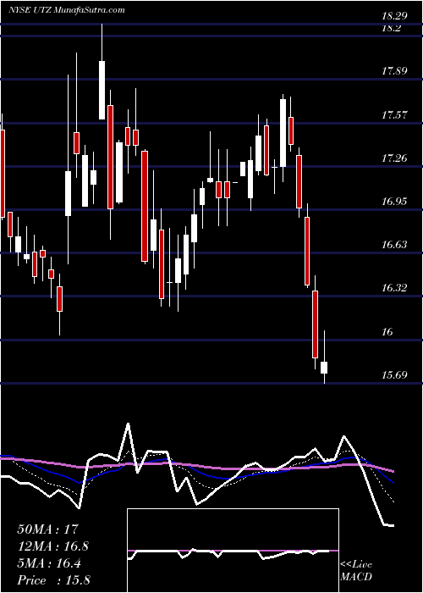Click the 17.57 price level label
The height and width of the screenshot is (593, 423).
pyautogui.click(x=394, y=115)
